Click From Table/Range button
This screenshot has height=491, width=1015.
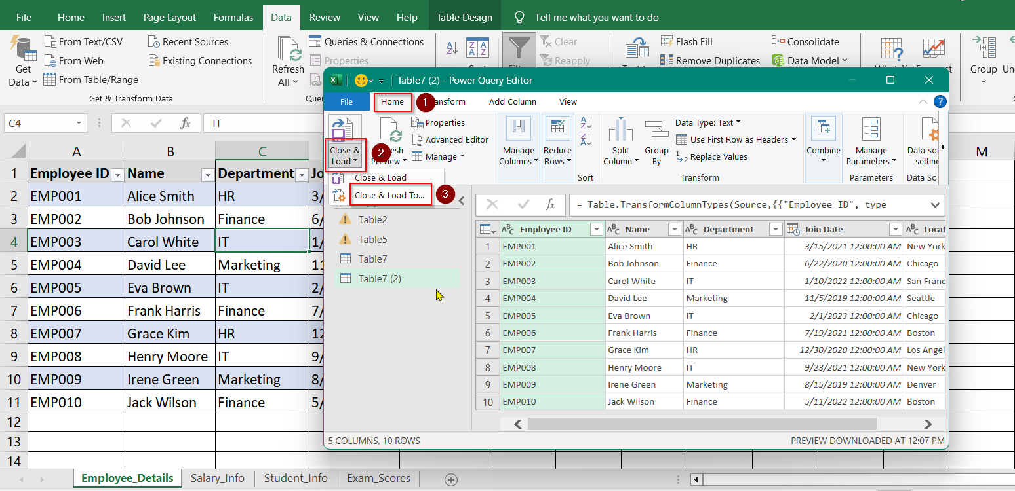(x=91, y=79)
